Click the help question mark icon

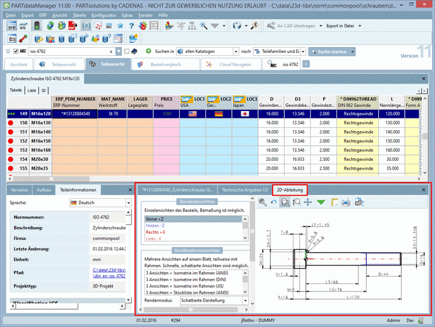click(131, 26)
